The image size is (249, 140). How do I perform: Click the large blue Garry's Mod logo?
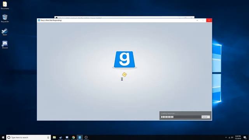click(124, 59)
